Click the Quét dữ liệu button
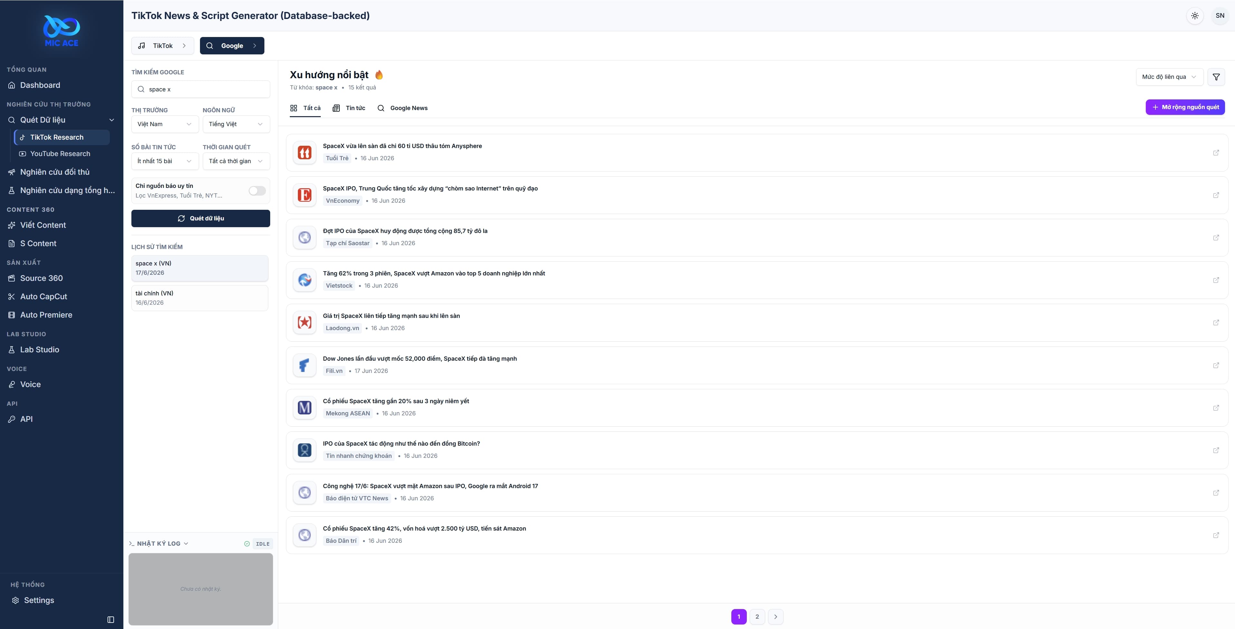 200,218
